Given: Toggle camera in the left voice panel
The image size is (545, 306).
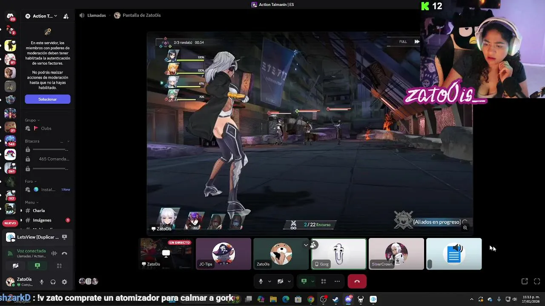Looking at the screenshot, I should 15,266.
